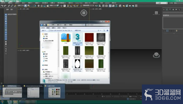The width and height of the screenshot is (183, 104).
Task: Select 本地磁盘 (C:) in navigation pane
Action: click(x=47, y=72)
